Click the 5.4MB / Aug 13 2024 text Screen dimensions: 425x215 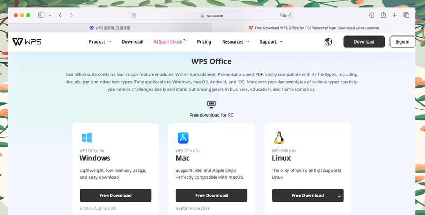tap(98, 208)
